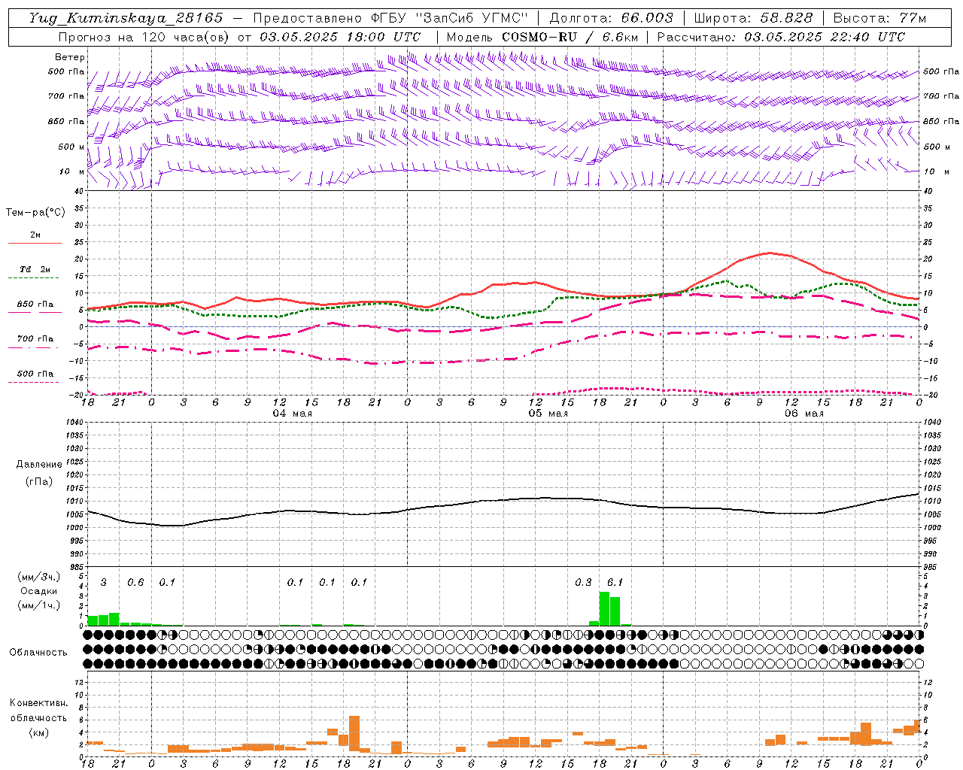Click the Давление pressure panel label
The height and width of the screenshot is (770, 963).
[39, 465]
